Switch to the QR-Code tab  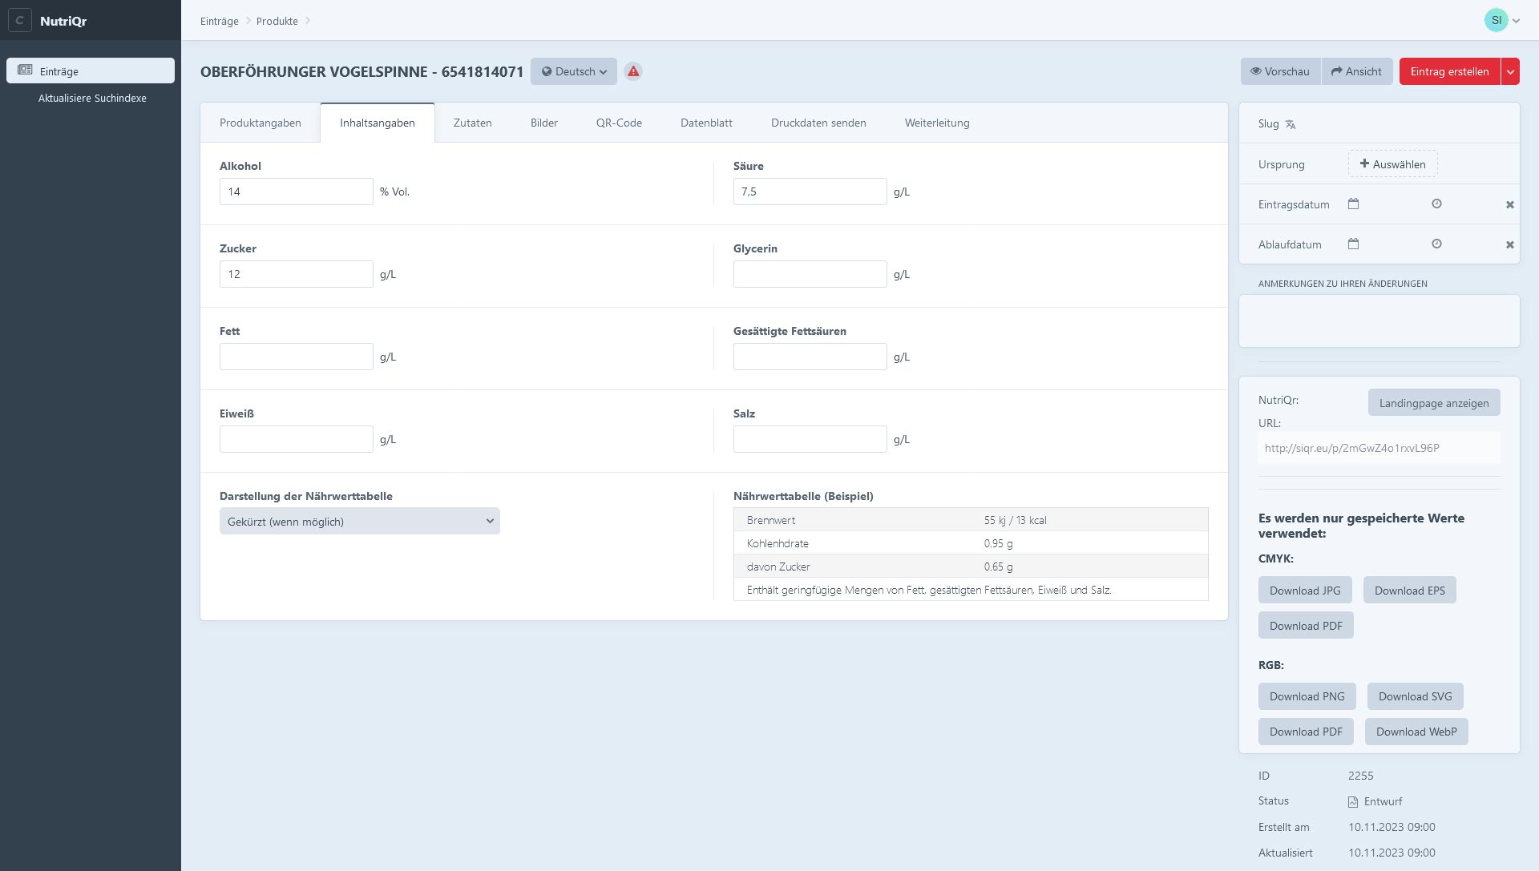tap(618, 123)
